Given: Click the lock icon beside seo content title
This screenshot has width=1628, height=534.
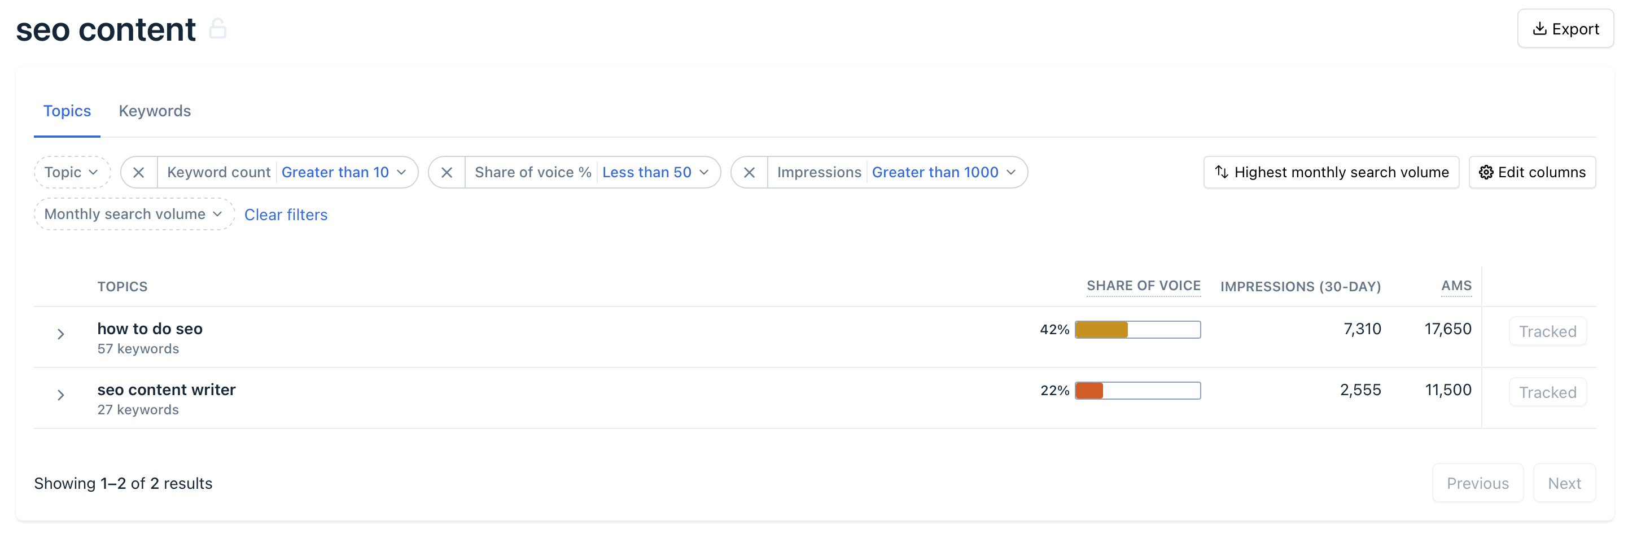Looking at the screenshot, I should (217, 29).
